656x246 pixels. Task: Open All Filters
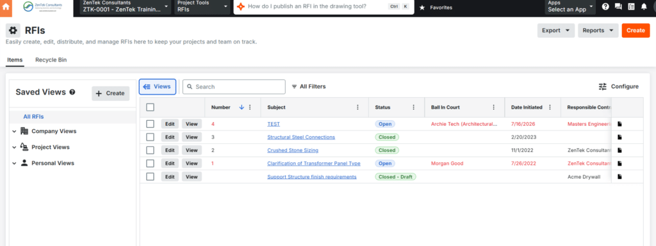(309, 87)
